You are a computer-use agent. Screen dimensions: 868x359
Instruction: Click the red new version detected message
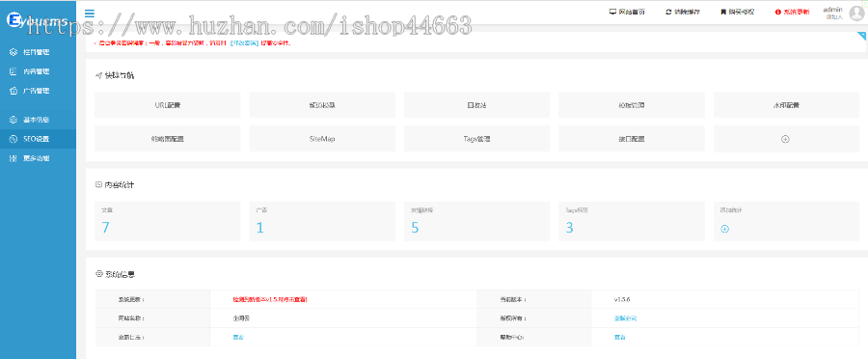click(x=270, y=299)
